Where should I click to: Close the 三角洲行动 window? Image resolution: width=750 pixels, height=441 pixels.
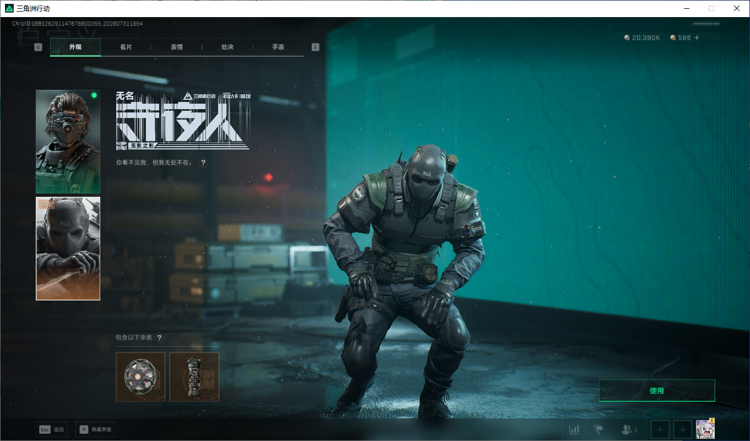pos(737,8)
